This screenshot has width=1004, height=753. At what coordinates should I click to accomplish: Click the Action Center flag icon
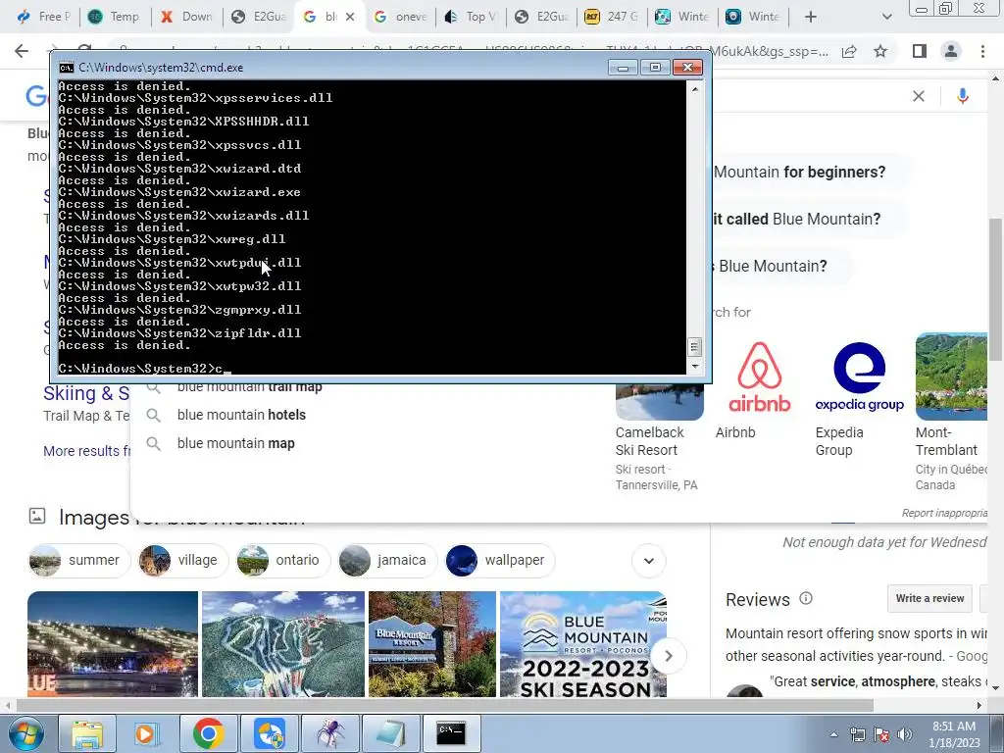click(x=881, y=733)
